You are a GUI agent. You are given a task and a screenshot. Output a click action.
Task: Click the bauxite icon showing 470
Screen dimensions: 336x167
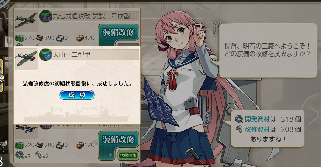tap(80, 38)
